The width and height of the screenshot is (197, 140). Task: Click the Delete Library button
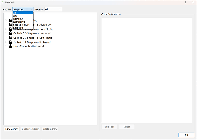50,129
